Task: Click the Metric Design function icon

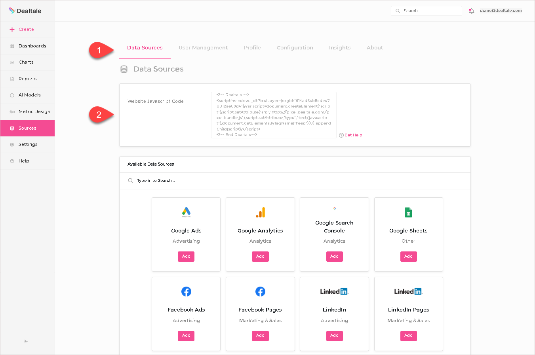Action: click(x=12, y=112)
